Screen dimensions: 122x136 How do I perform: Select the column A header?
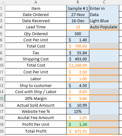pyautogui.click(x=36, y=2)
